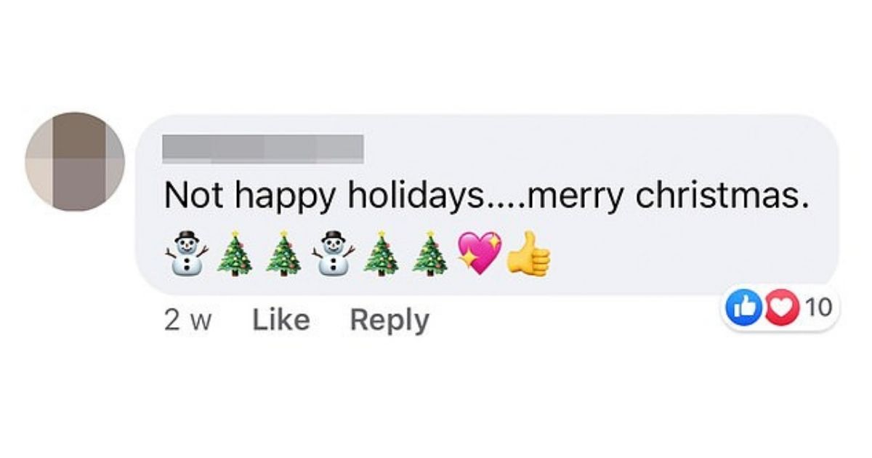
Task: Reply to the comment
Action: pyautogui.click(x=389, y=320)
